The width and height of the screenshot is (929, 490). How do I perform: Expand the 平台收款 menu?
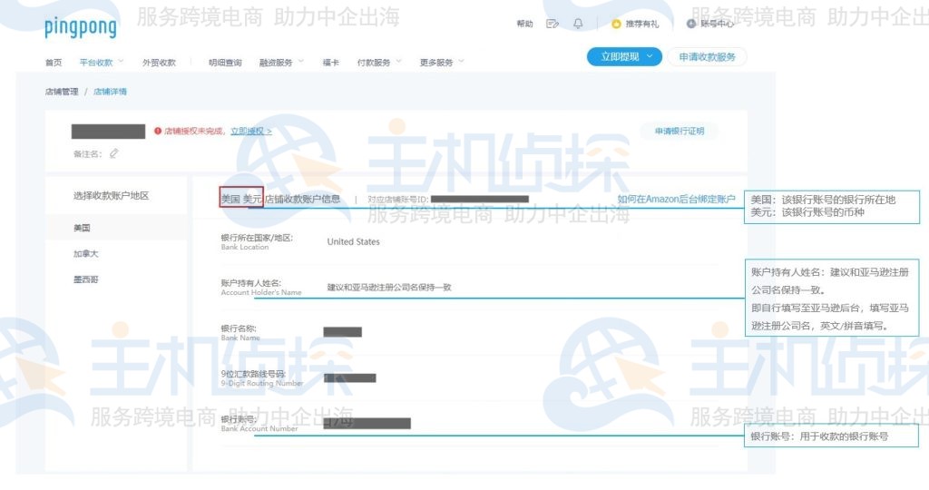click(x=102, y=63)
